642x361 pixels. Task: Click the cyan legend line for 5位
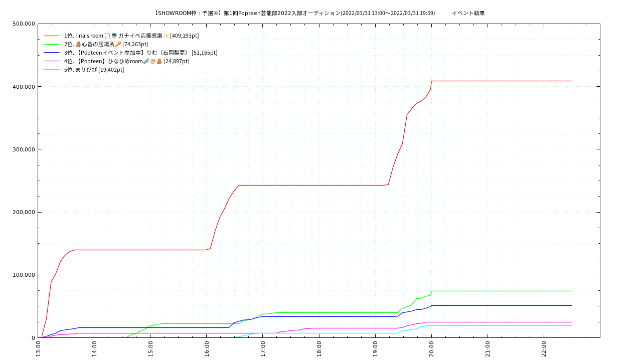click(52, 70)
